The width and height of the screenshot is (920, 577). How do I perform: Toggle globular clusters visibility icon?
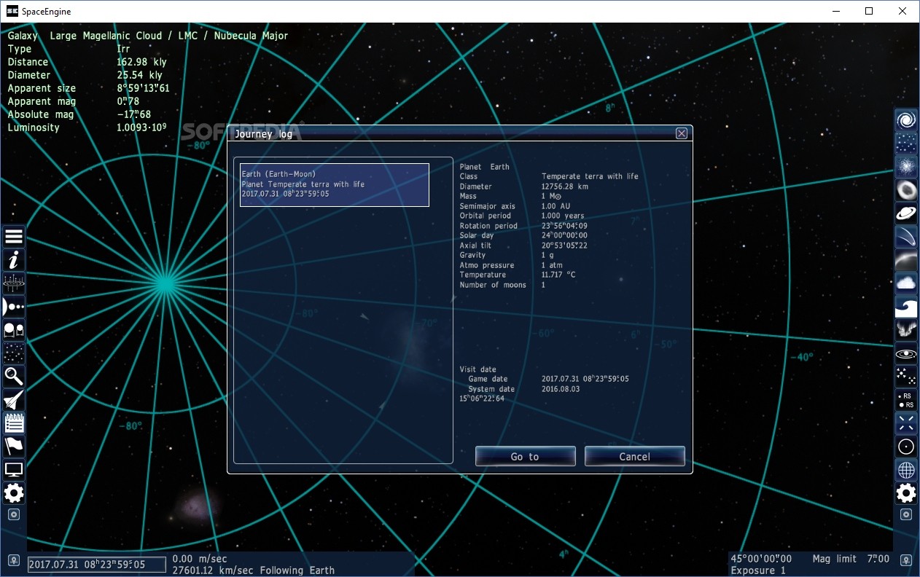[906, 167]
